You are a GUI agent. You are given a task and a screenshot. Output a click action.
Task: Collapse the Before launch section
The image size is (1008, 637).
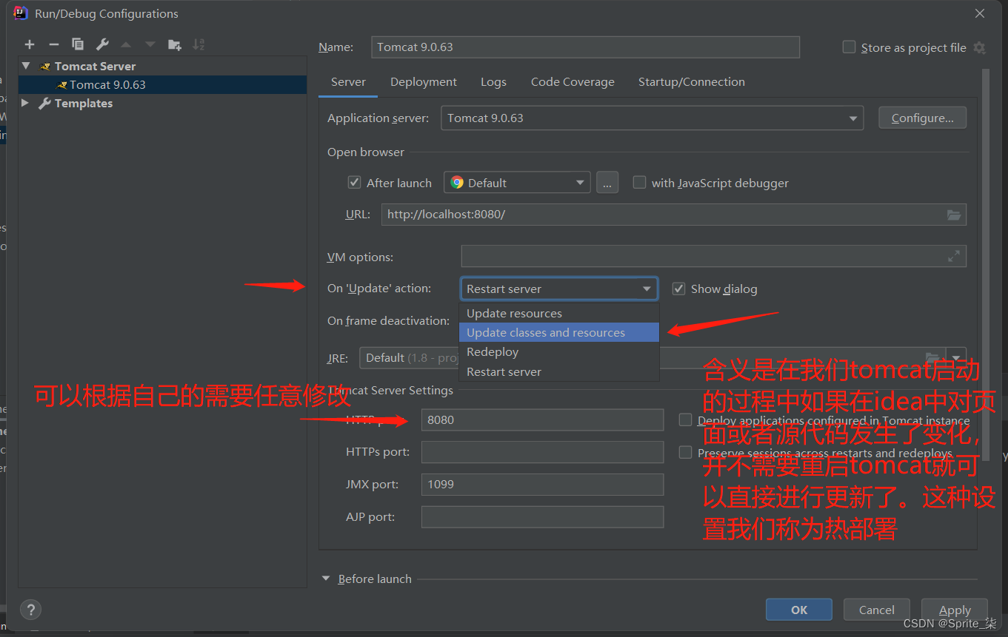326,579
